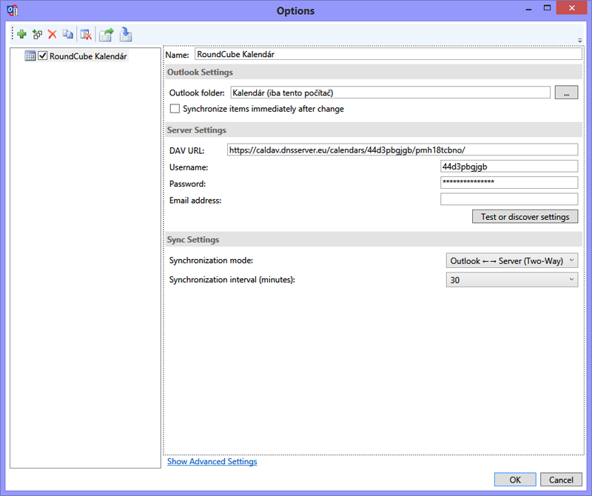The height and width of the screenshot is (496, 592).
Task: Click the empty Email address field
Action: click(509, 199)
